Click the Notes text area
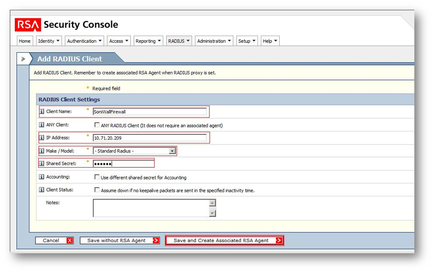Viewport: 434px width, 273px height. coord(151,208)
